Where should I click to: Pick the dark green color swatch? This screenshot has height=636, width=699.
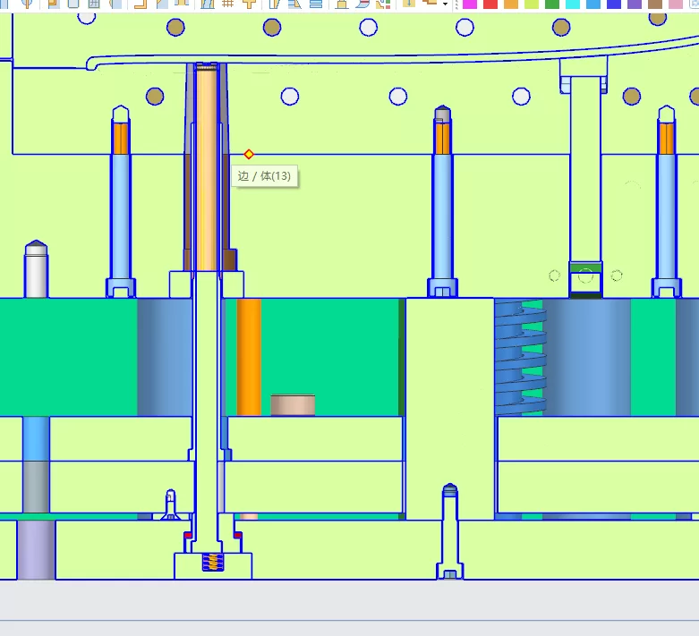click(552, 4)
